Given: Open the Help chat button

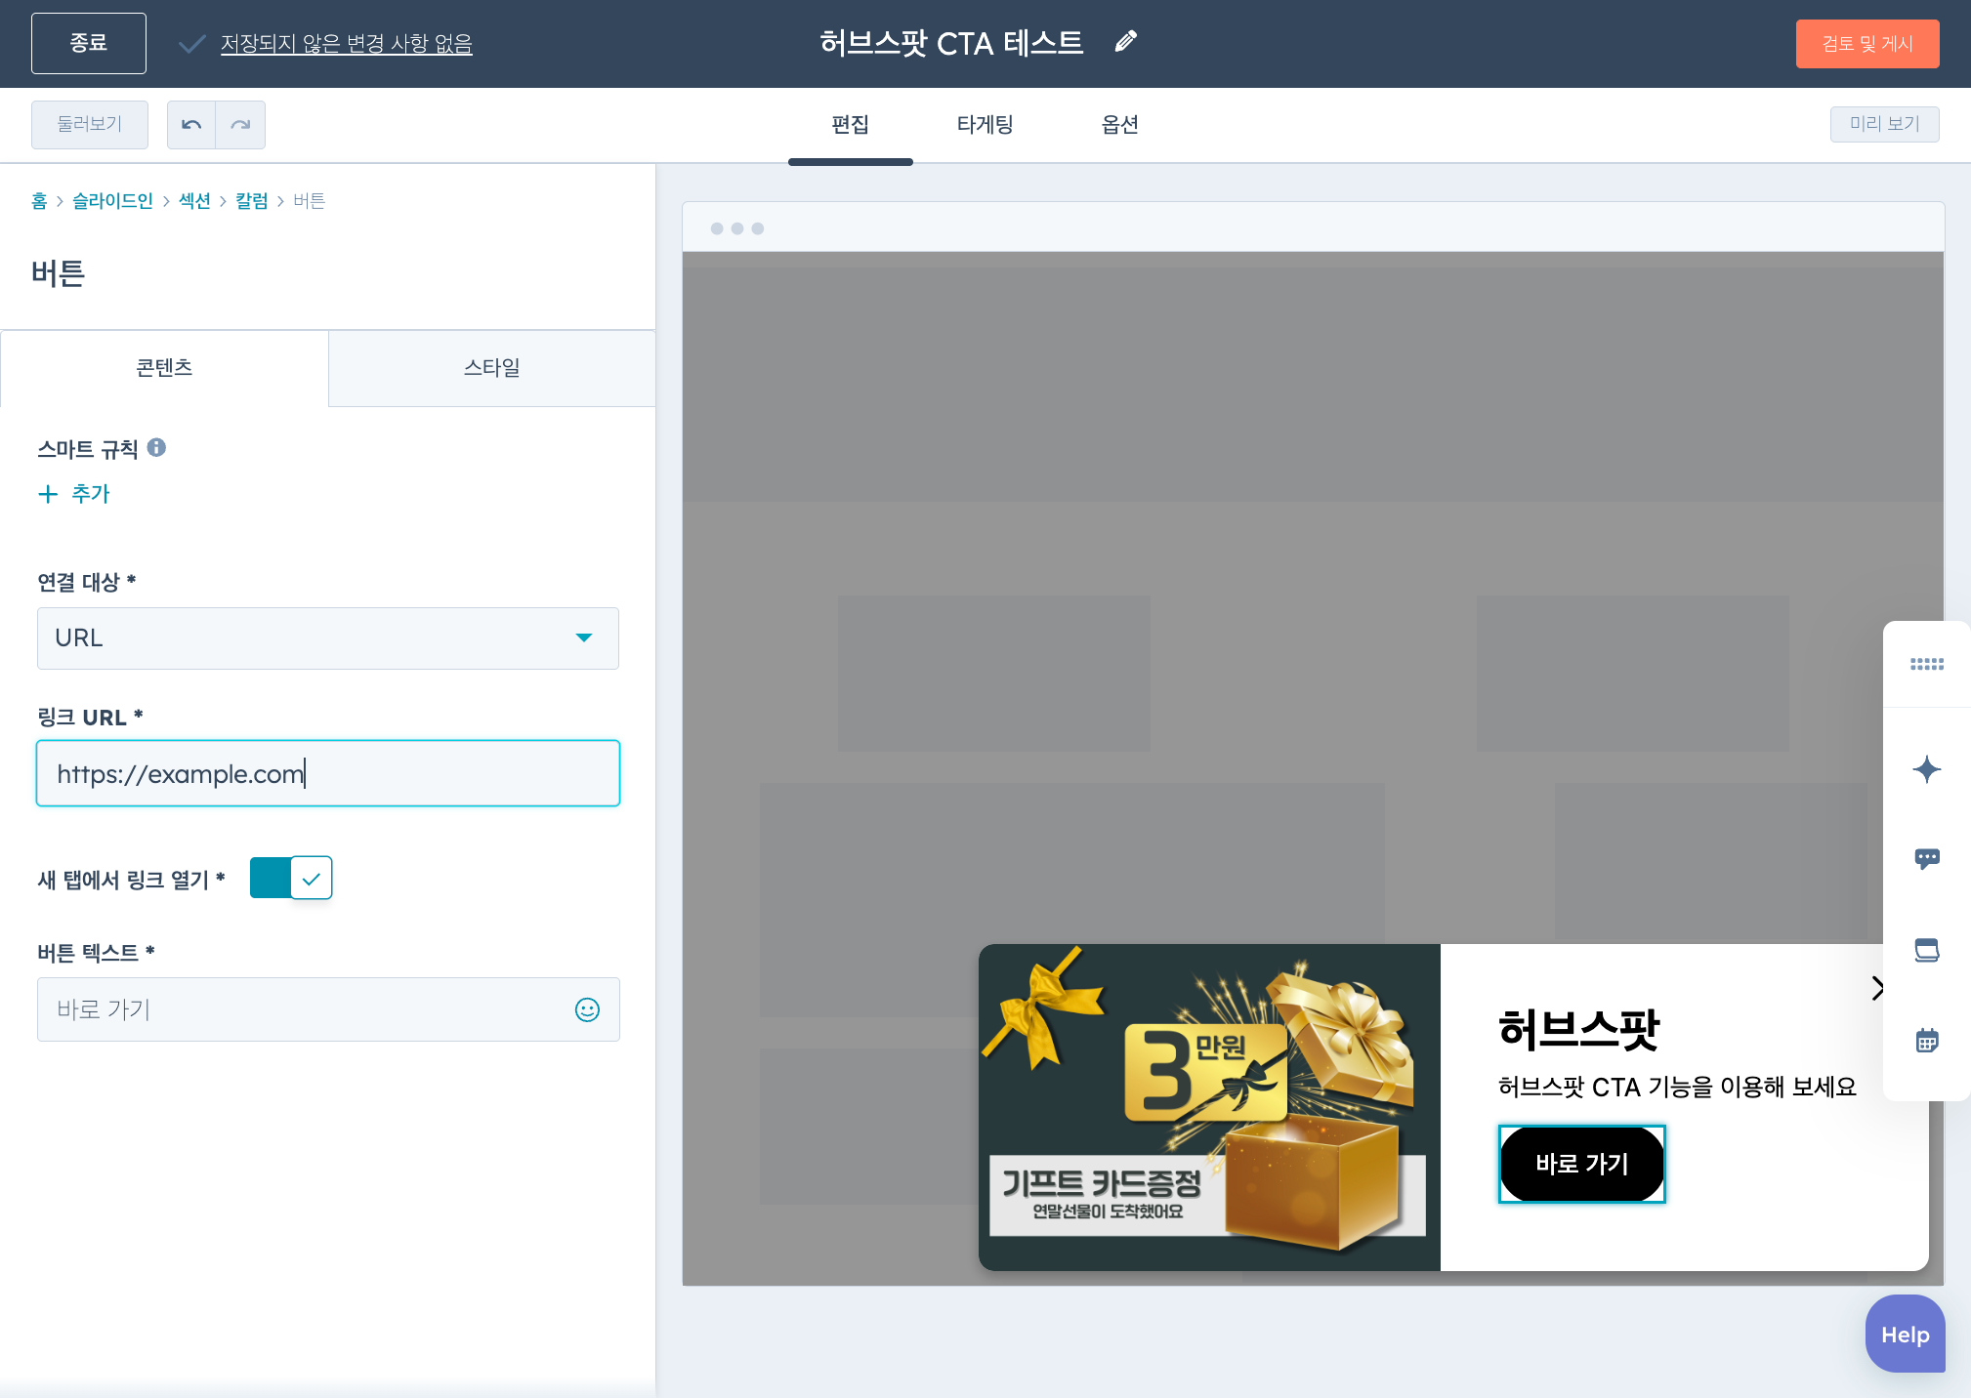Looking at the screenshot, I should [1905, 1335].
